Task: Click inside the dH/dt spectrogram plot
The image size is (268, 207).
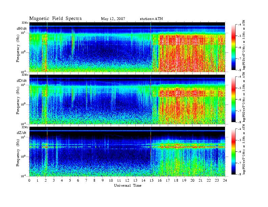Action: (127, 47)
